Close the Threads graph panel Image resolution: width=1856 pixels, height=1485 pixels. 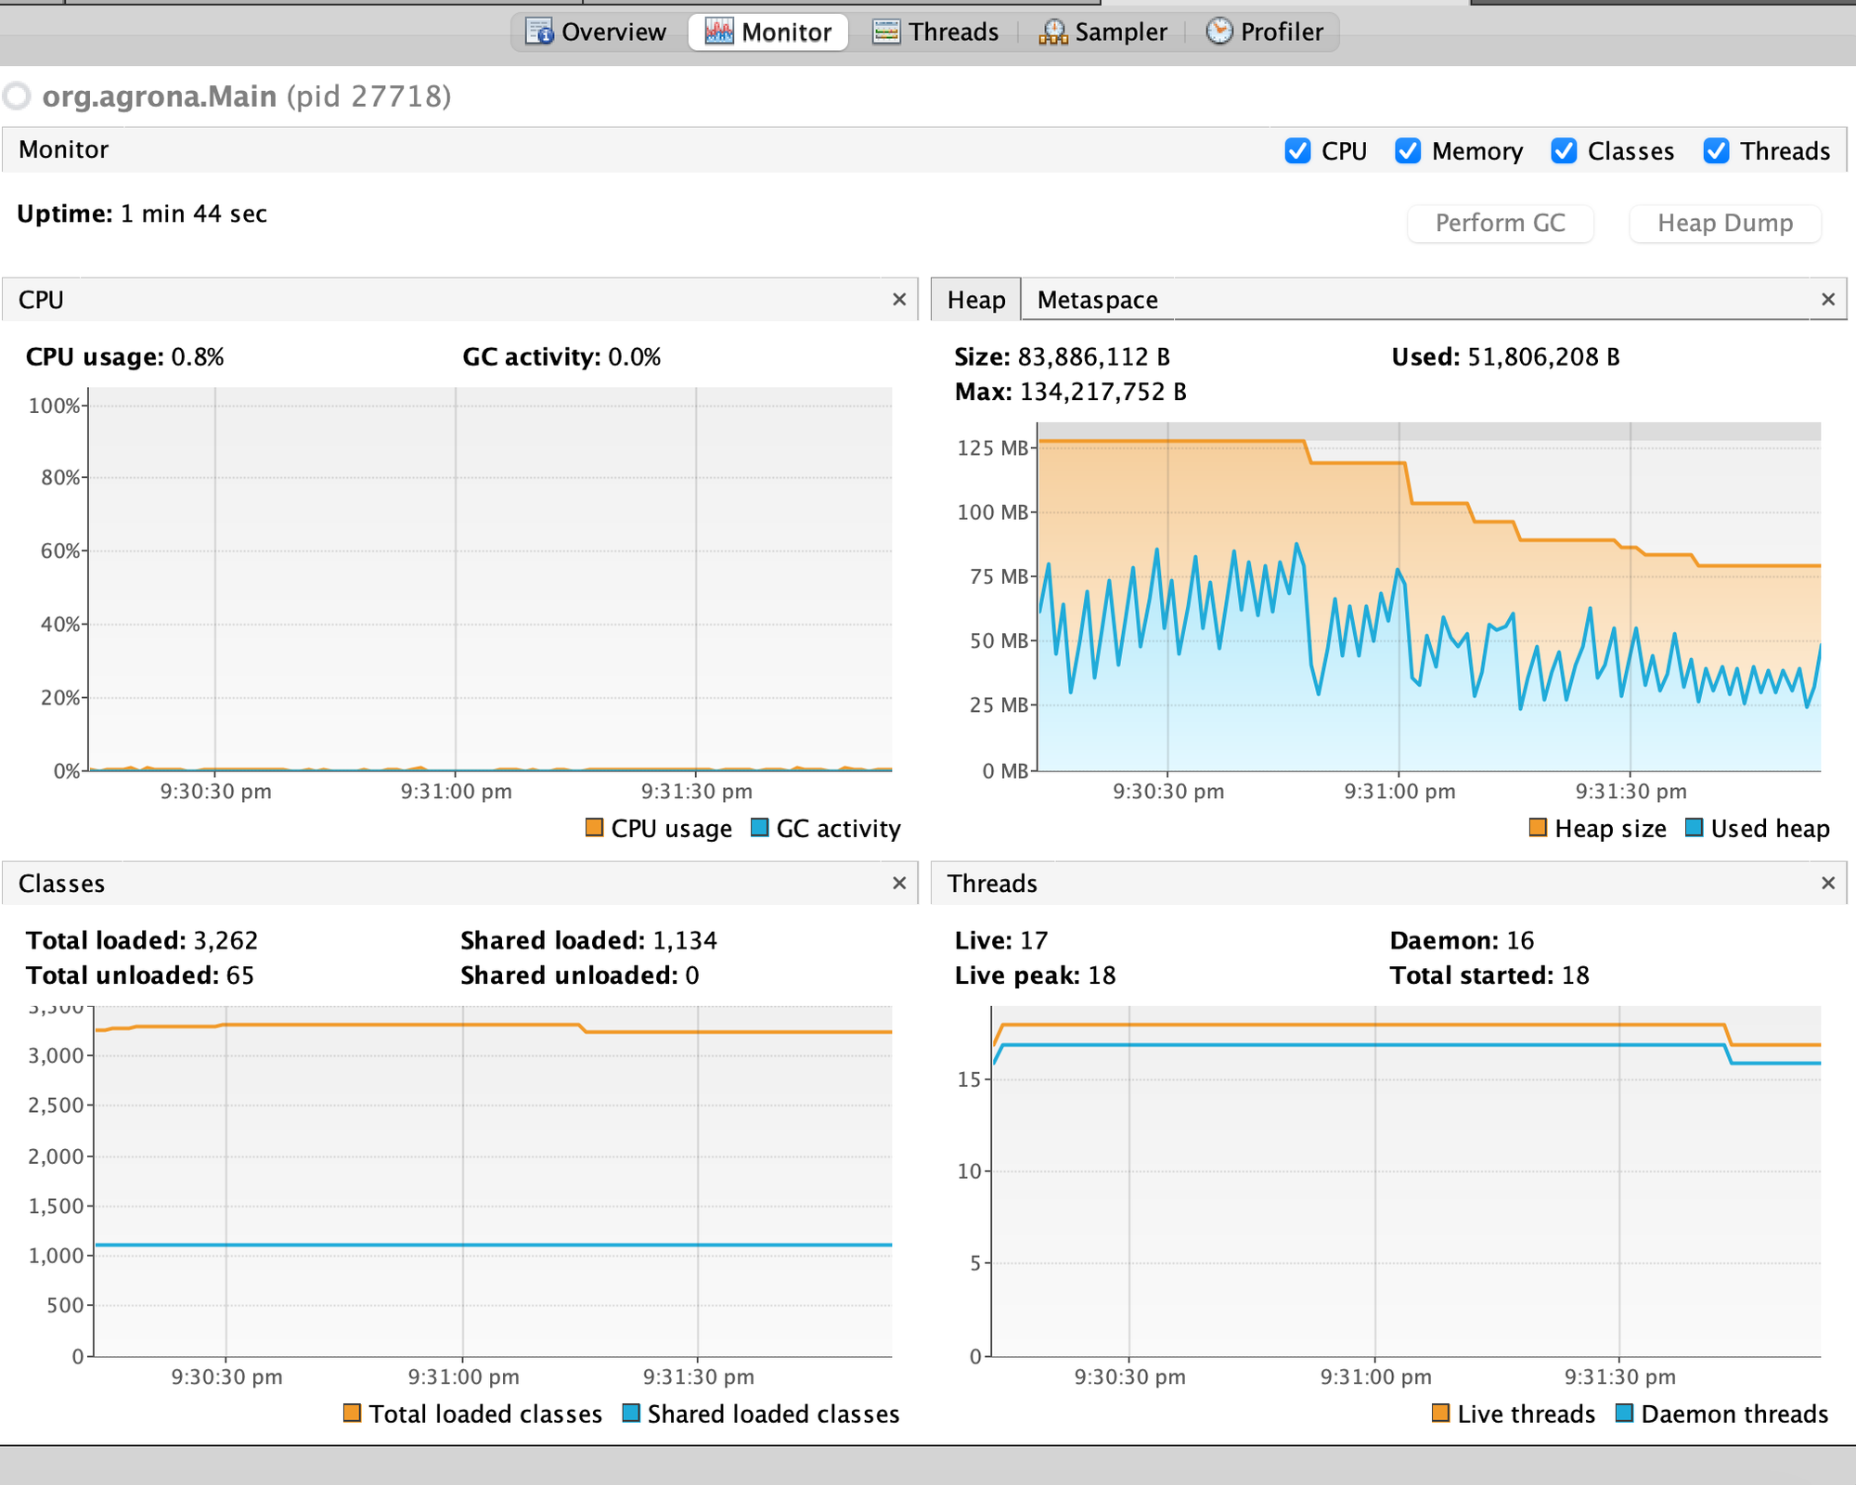(x=1828, y=883)
